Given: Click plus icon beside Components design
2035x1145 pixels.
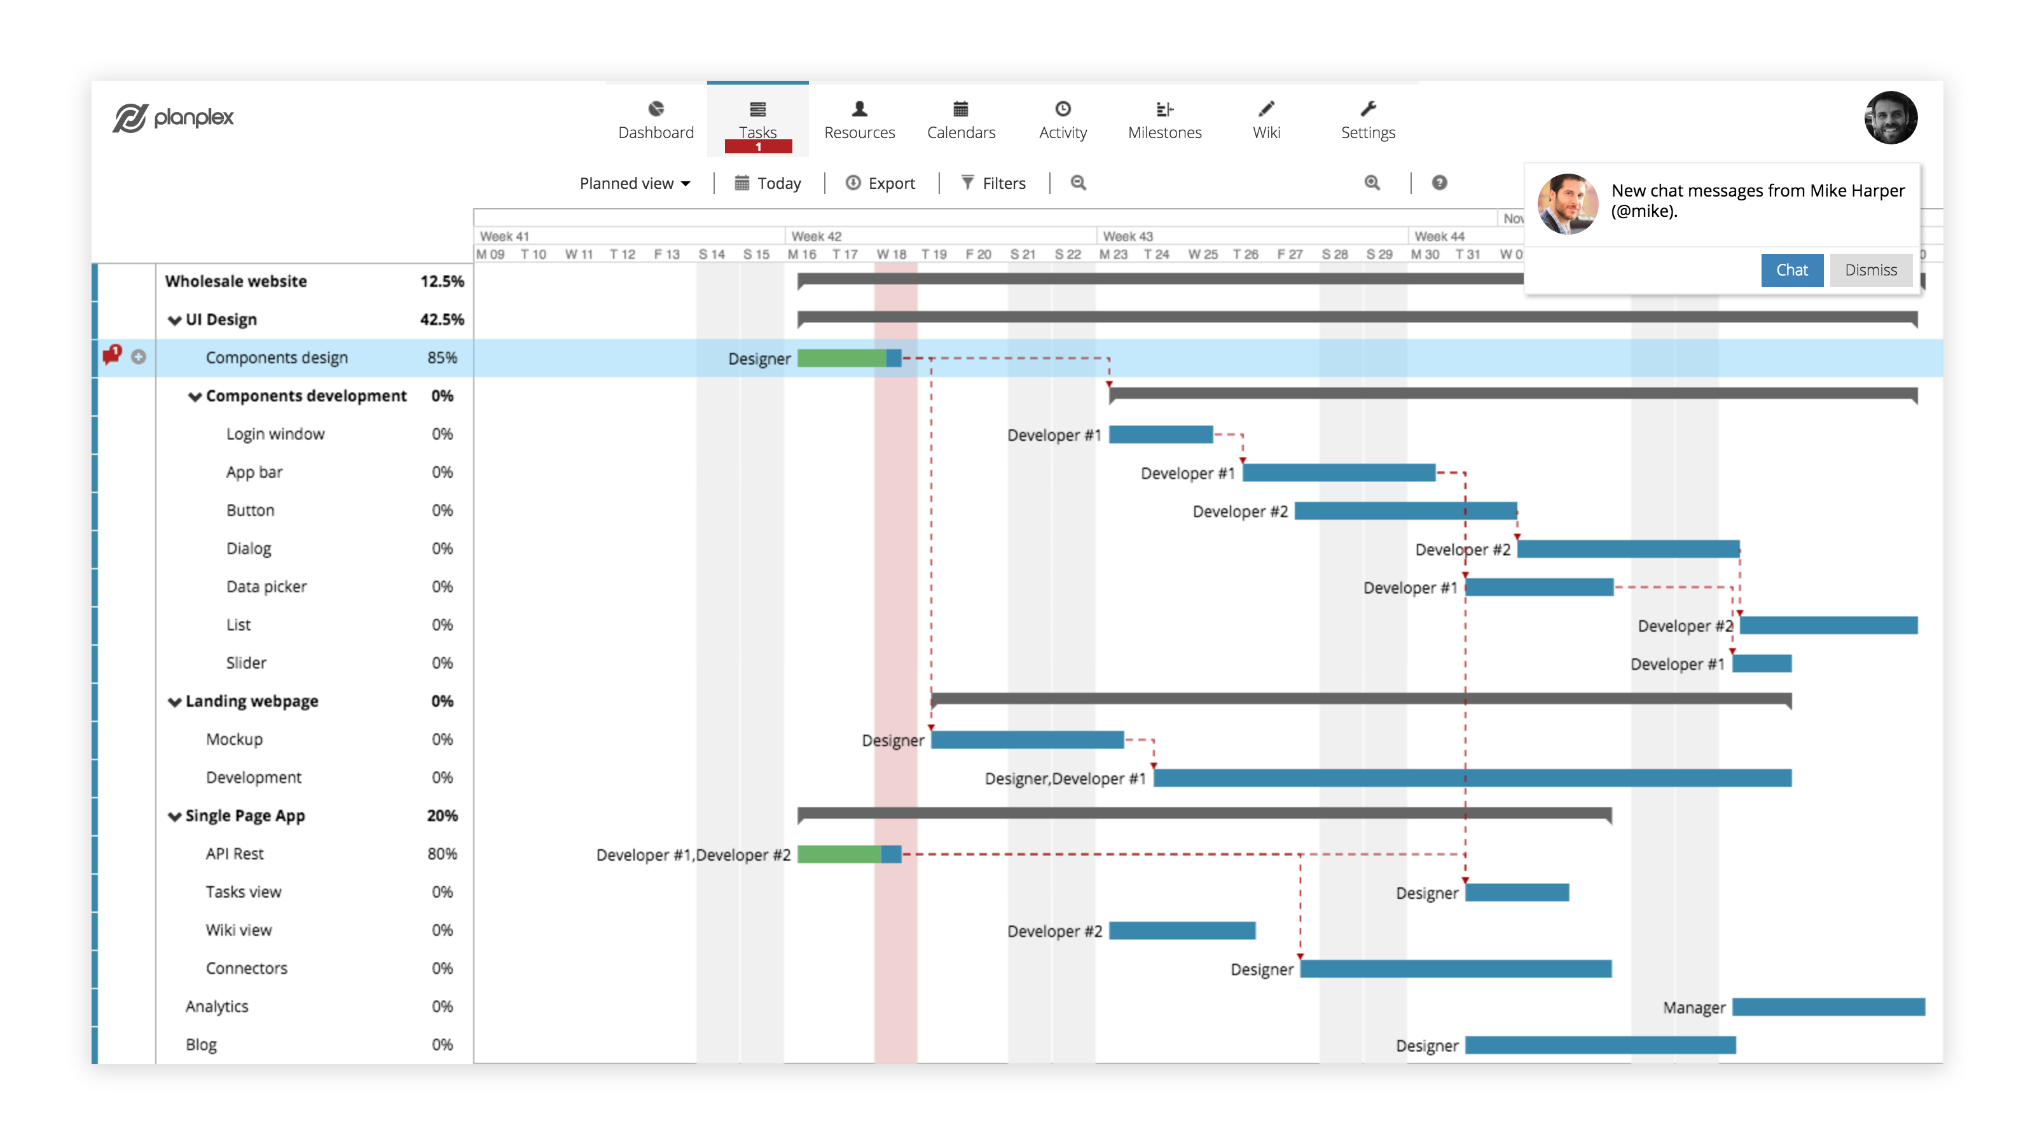Looking at the screenshot, I should click(x=139, y=357).
